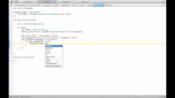This screenshot has width=175, height=98.
Task: Click the xml.upload.addEventListener line
Action: click(49, 38)
